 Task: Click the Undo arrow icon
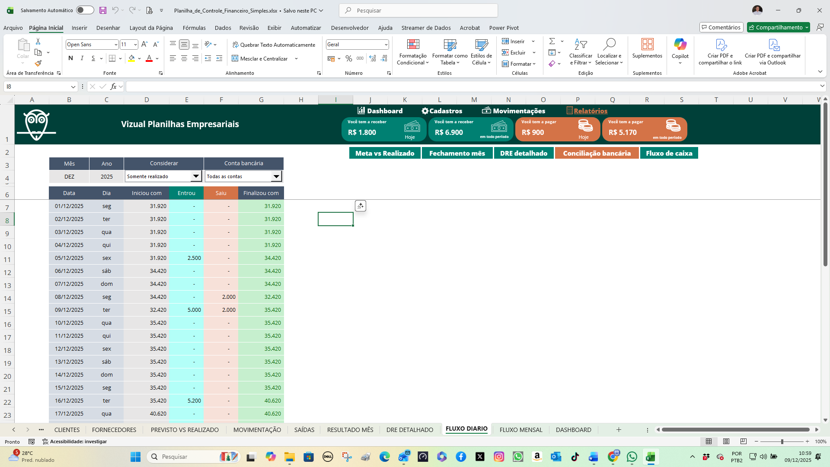coord(115,10)
